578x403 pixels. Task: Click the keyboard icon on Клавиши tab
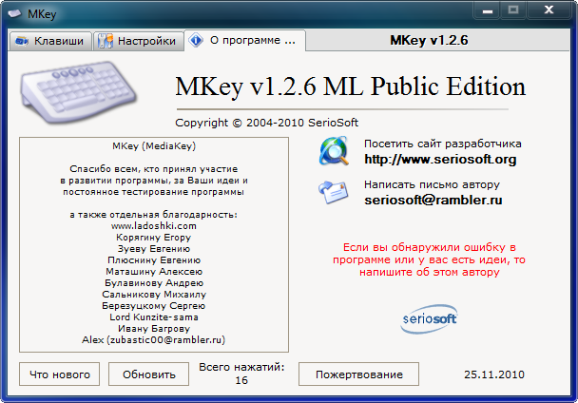point(22,41)
